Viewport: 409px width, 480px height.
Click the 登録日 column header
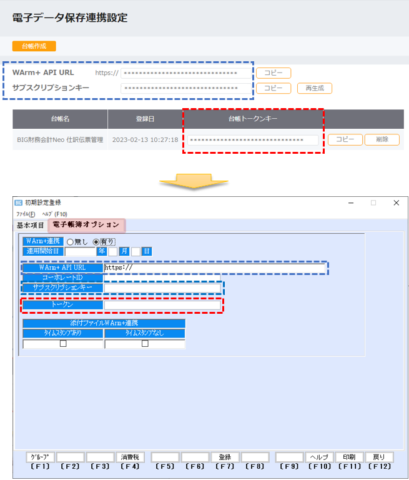coord(145,119)
